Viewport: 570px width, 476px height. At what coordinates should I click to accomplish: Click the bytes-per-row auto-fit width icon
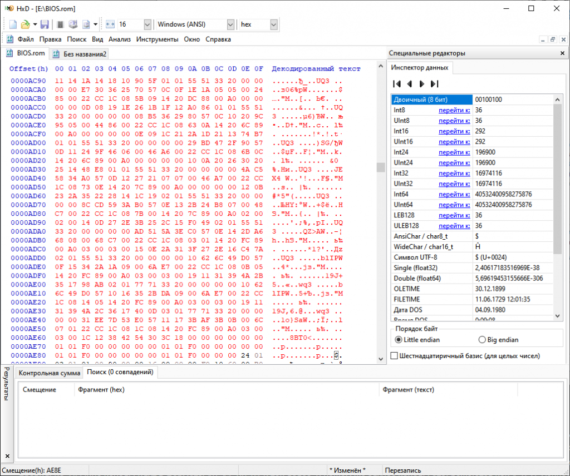tap(110, 24)
